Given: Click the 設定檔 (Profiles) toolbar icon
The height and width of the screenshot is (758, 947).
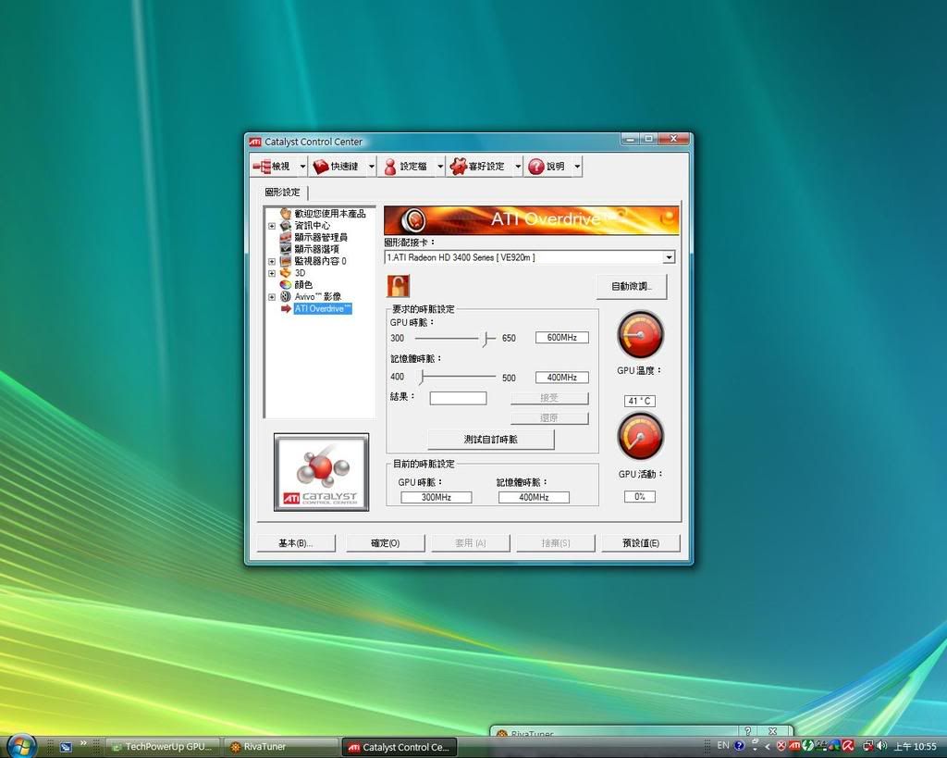Looking at the screenshot, I should tap(390, 166).
